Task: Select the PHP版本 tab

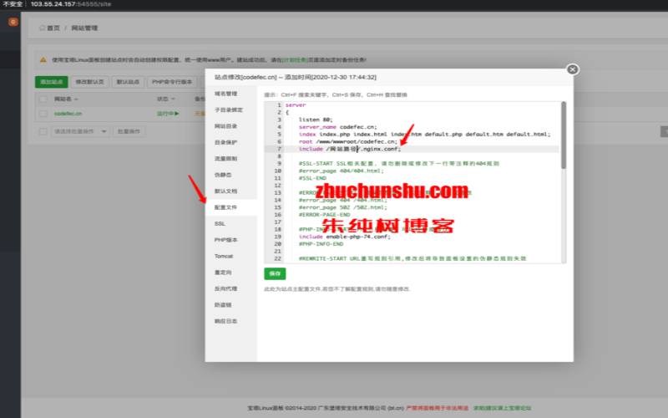Action: coord(225,240)
